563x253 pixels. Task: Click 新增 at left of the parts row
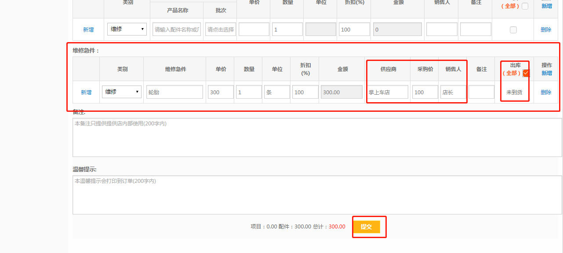tap(88, 30)
